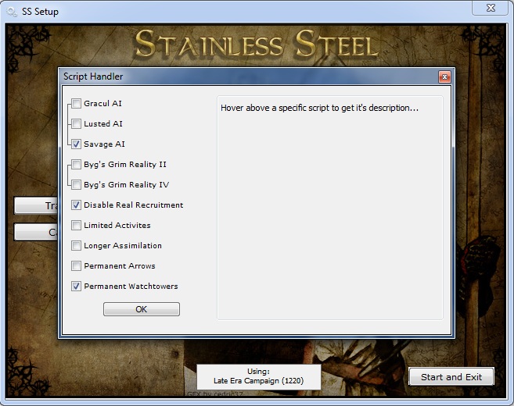Click the partially hidden Tra... button

pyautogui.click(x=36, y=205)
